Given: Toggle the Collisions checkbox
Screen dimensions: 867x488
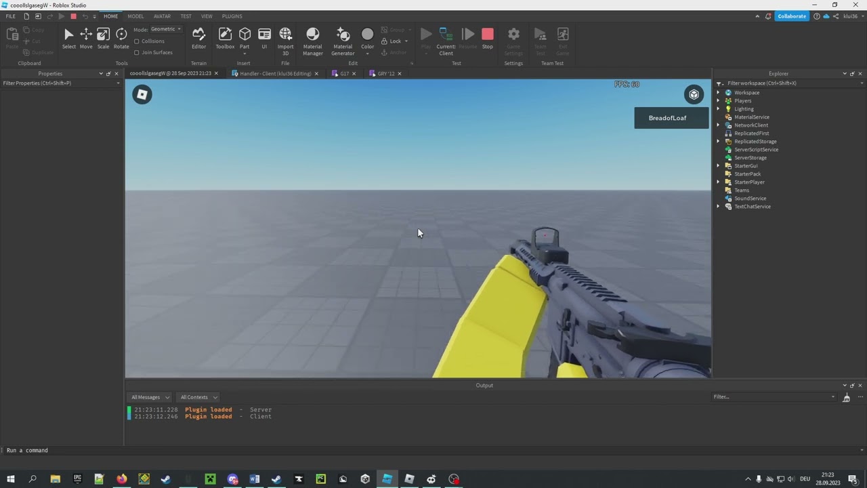Looking at the screenshot, I should click(137, 41).
